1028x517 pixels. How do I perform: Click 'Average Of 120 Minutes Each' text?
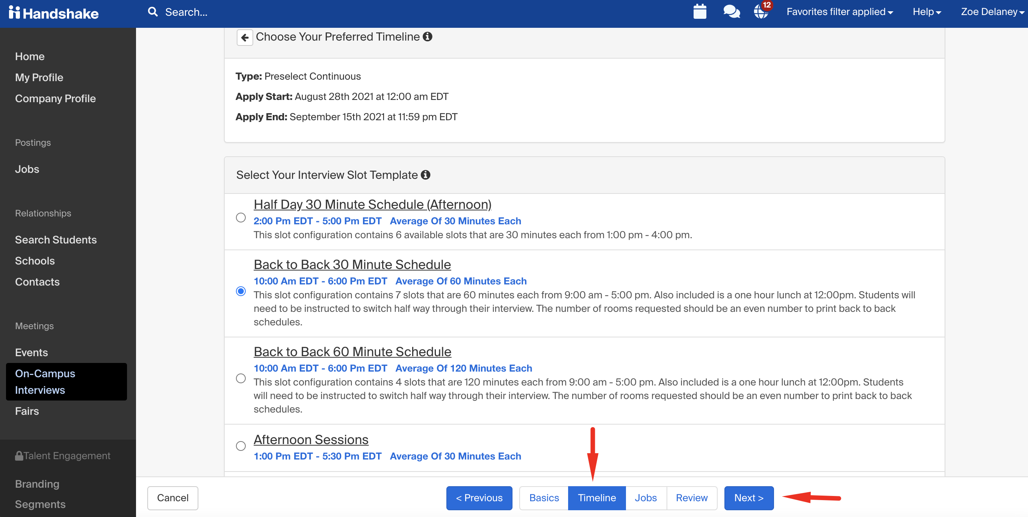[464, 368]
